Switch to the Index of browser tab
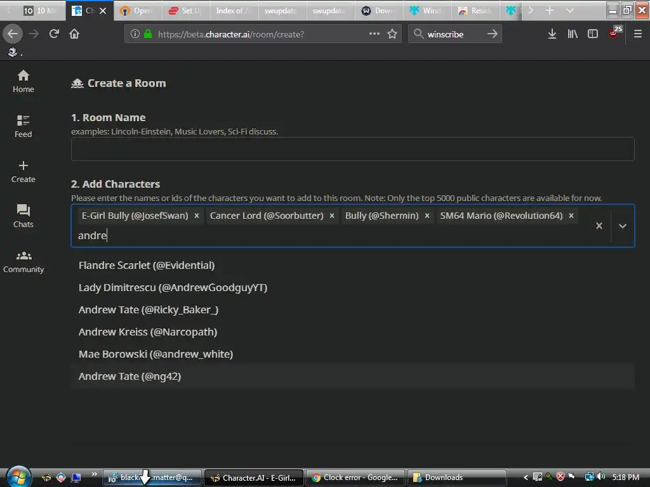This screenshot has width=650, height=487. [233, 11]
